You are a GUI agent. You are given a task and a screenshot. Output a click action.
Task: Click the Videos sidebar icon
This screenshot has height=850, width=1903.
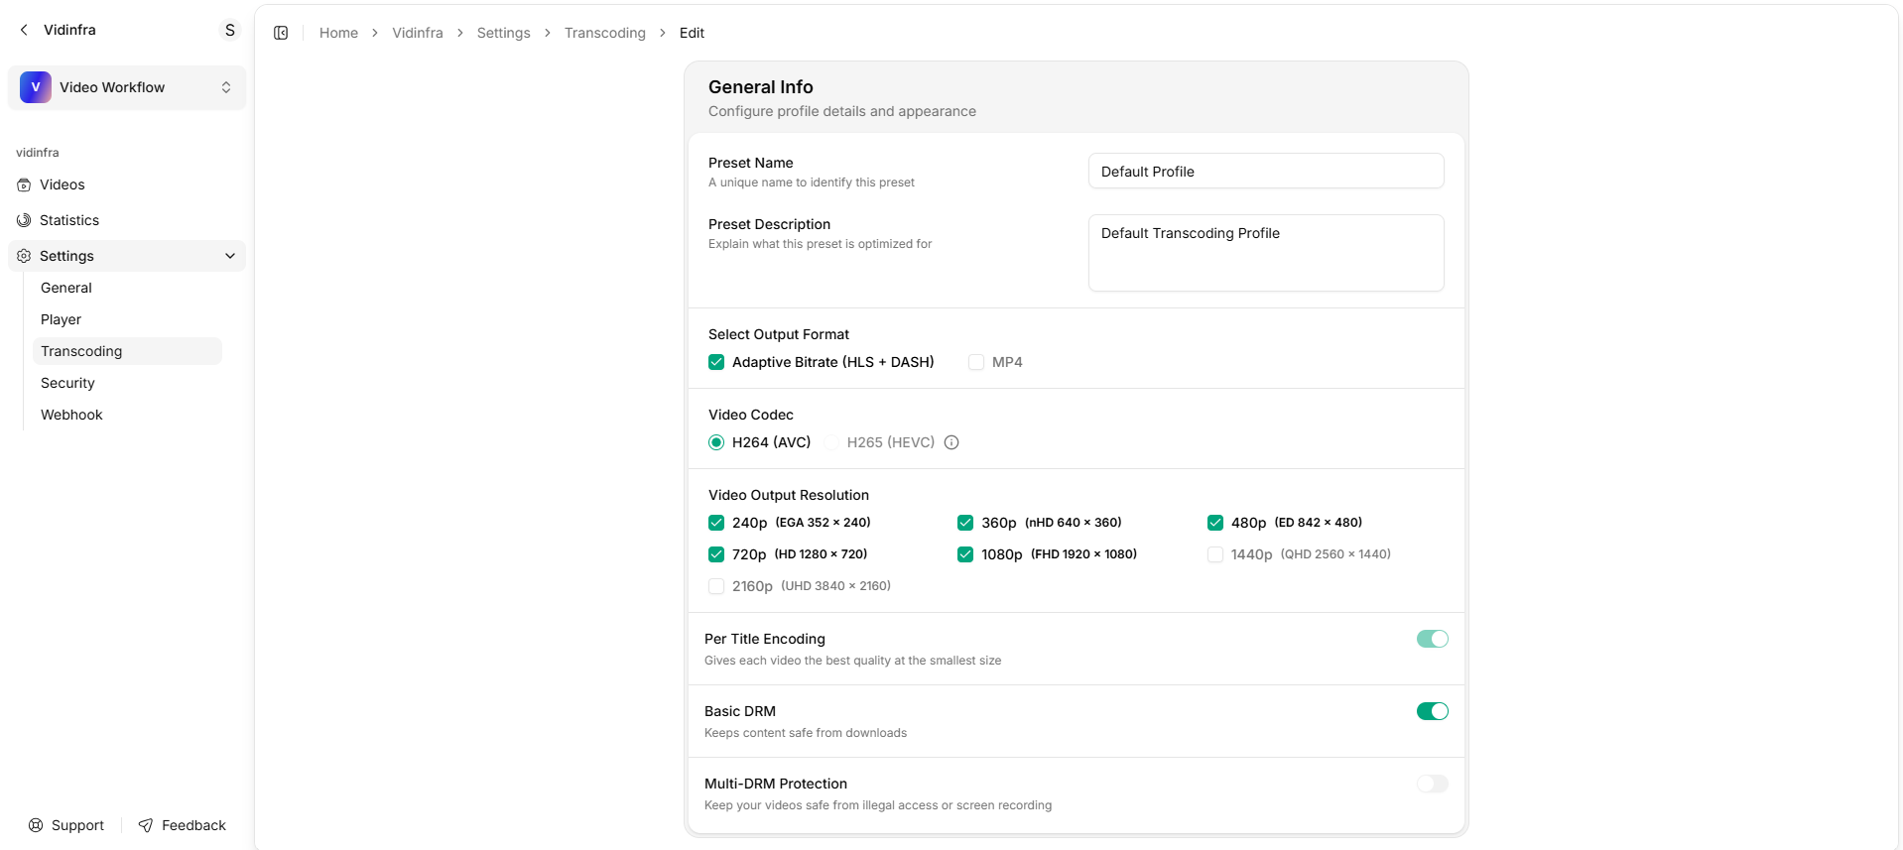point(24,184)
